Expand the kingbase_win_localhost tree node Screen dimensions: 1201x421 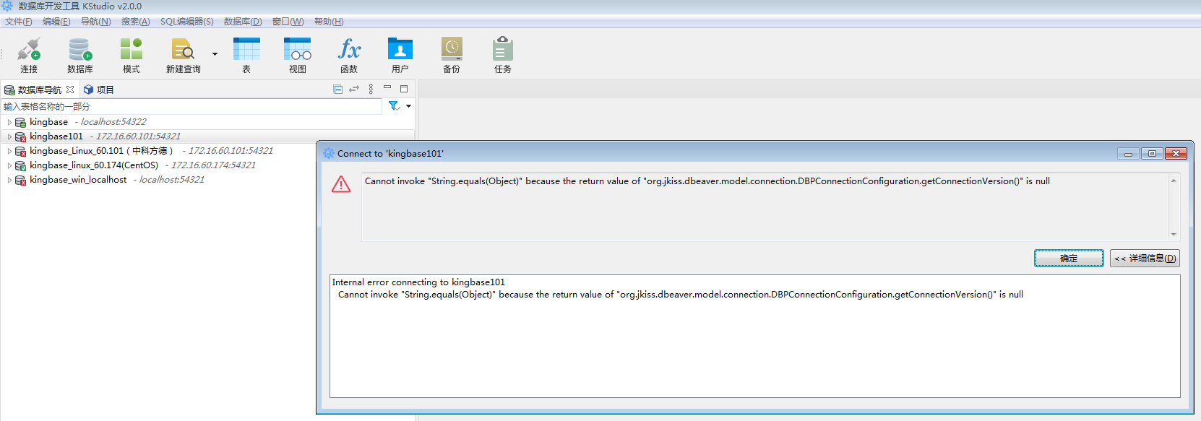click(x=9, y=181)
